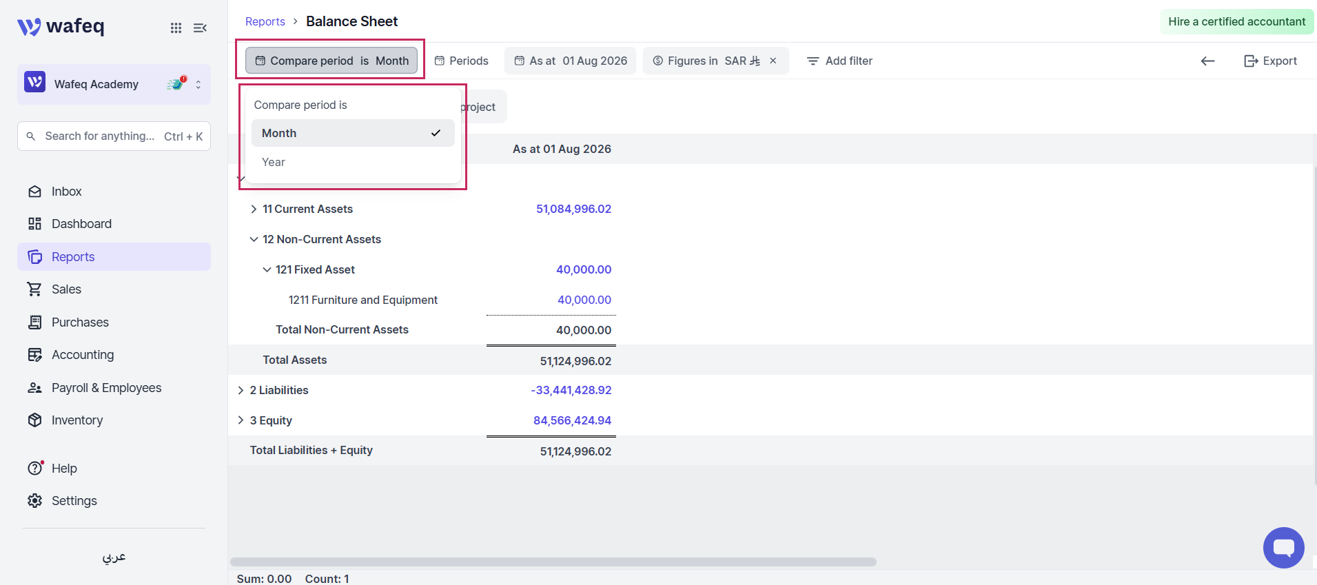Remove the Figures in SAR filter
This screenshot has height=585, width=1317.
(x=773, y=61)
